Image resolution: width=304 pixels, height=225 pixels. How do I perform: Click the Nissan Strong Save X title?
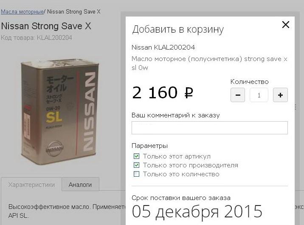click(x=46, y=26)
